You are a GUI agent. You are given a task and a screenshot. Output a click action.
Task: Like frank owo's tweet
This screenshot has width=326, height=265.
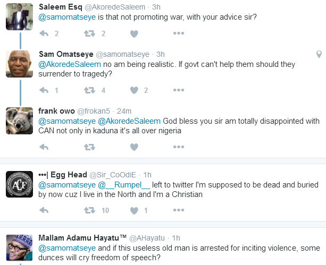click(134, 147)
